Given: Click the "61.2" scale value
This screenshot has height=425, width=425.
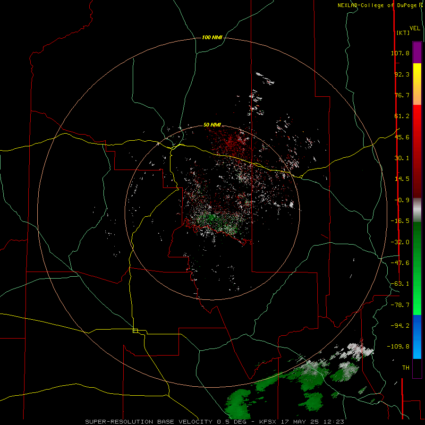Looking at the screenshot, I should pos(402,116).
